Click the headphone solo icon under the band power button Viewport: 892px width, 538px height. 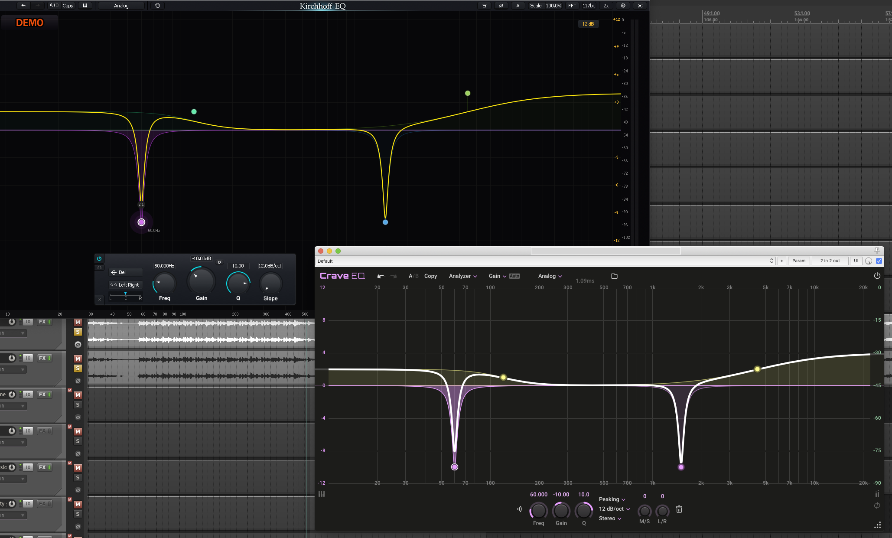click(x=99, y=267)
